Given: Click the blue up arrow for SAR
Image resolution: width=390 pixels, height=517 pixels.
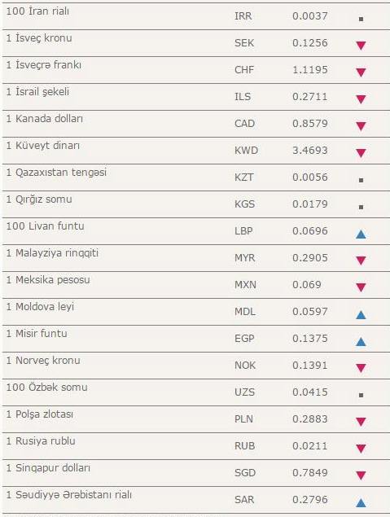Looking at the screenshot, I should tap(361, 502).
